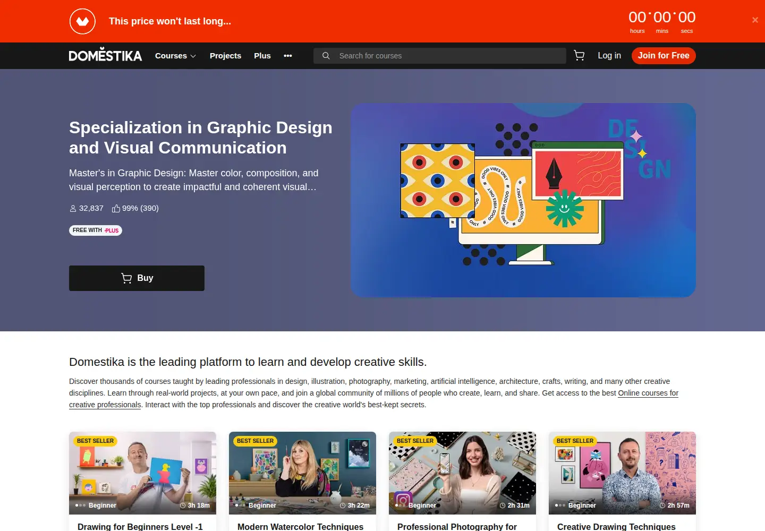Open the Plus menu item
The height and width of the screenshot is (531, 765).
(x=262, y=56)
